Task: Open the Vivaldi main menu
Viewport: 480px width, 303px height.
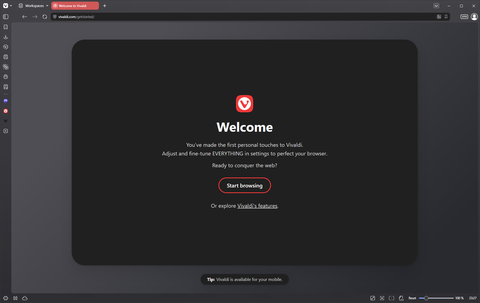Action: (x=7, y=6)
